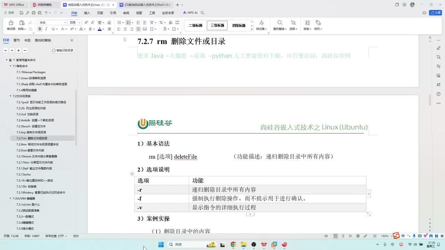The image size is (445, 250).
Task: Toggle Bold formatting
Action: 40,29
